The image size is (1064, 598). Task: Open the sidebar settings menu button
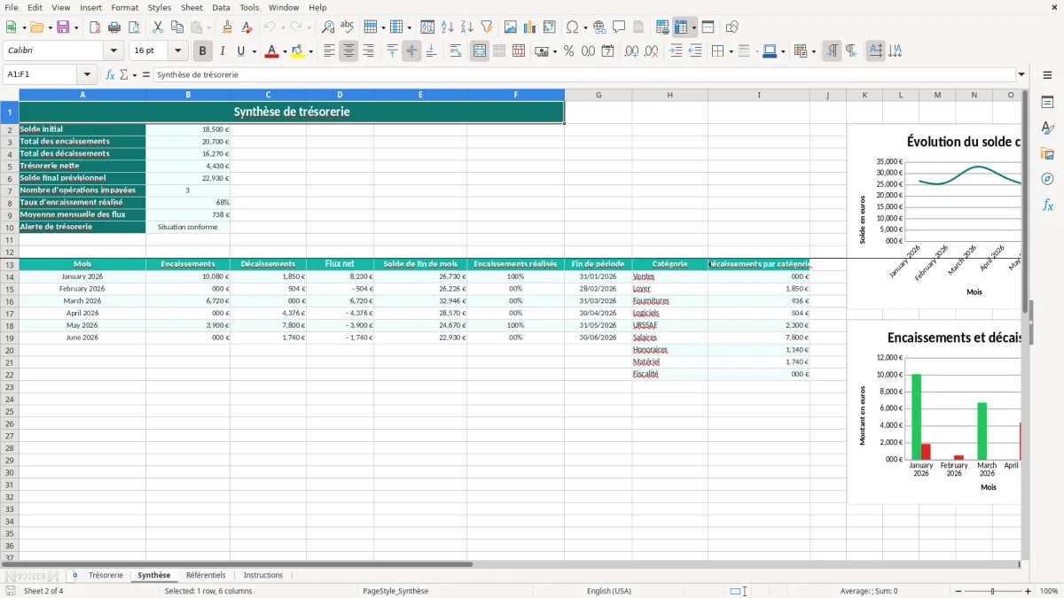1047,74
